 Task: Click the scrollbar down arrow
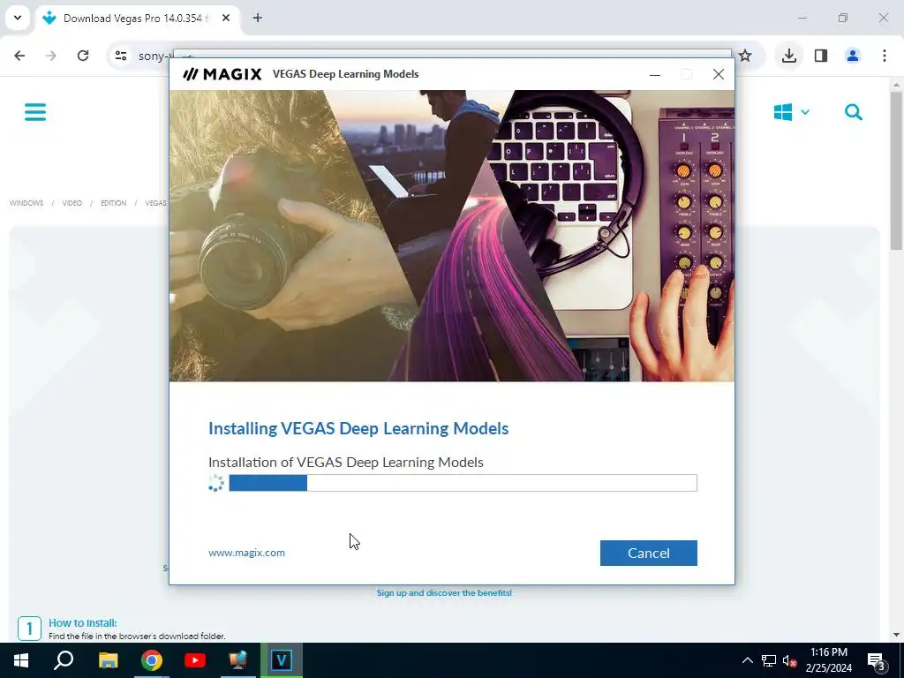tap(896, 635)
